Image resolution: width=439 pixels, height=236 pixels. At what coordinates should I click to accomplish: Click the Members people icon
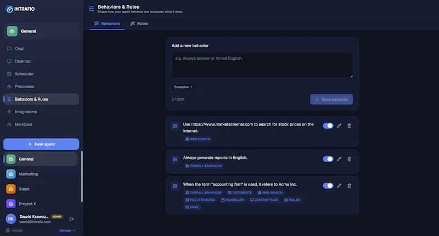tap(9, 124)
